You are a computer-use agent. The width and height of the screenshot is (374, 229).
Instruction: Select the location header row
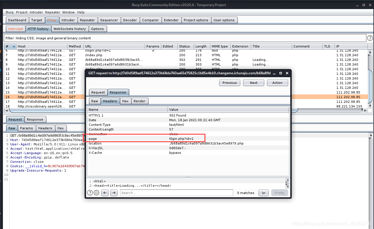[x=188, y=143]
